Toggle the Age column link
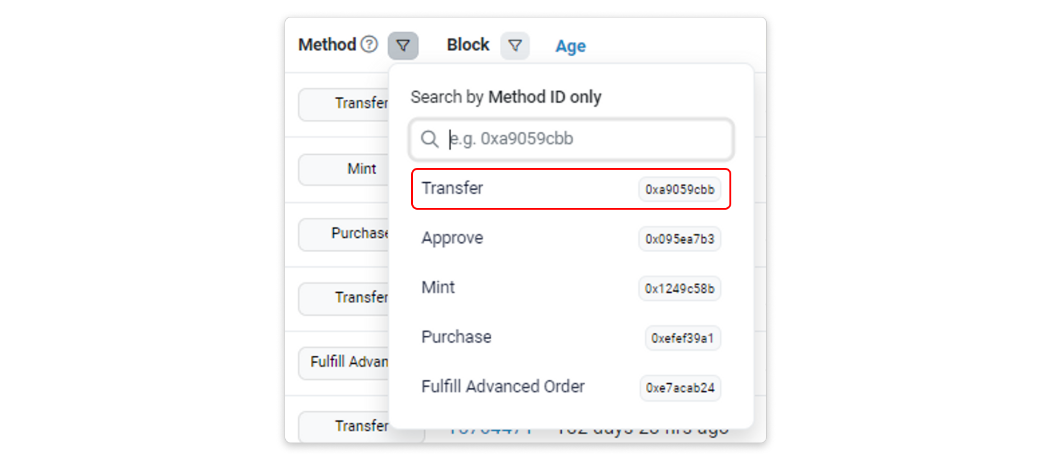 click(x=570, y=46)
